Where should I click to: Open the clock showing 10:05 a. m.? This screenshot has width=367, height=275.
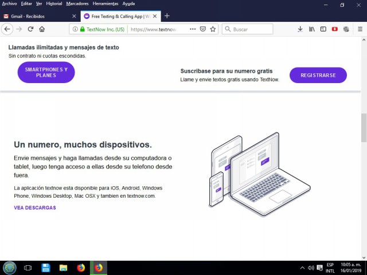pos(350,268)
